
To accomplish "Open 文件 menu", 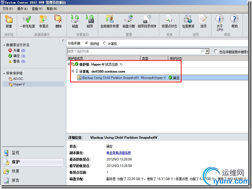I will [x=8, y=9].
